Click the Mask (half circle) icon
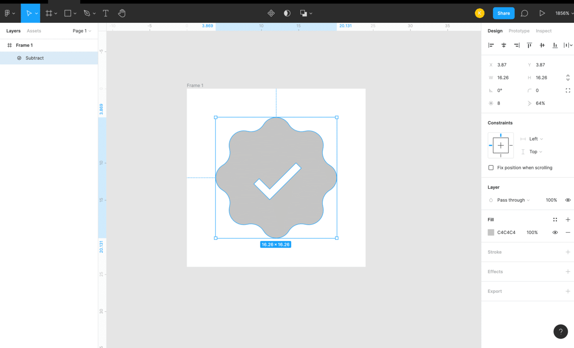Screen dimensions: 574x348 tap(287, 13)
